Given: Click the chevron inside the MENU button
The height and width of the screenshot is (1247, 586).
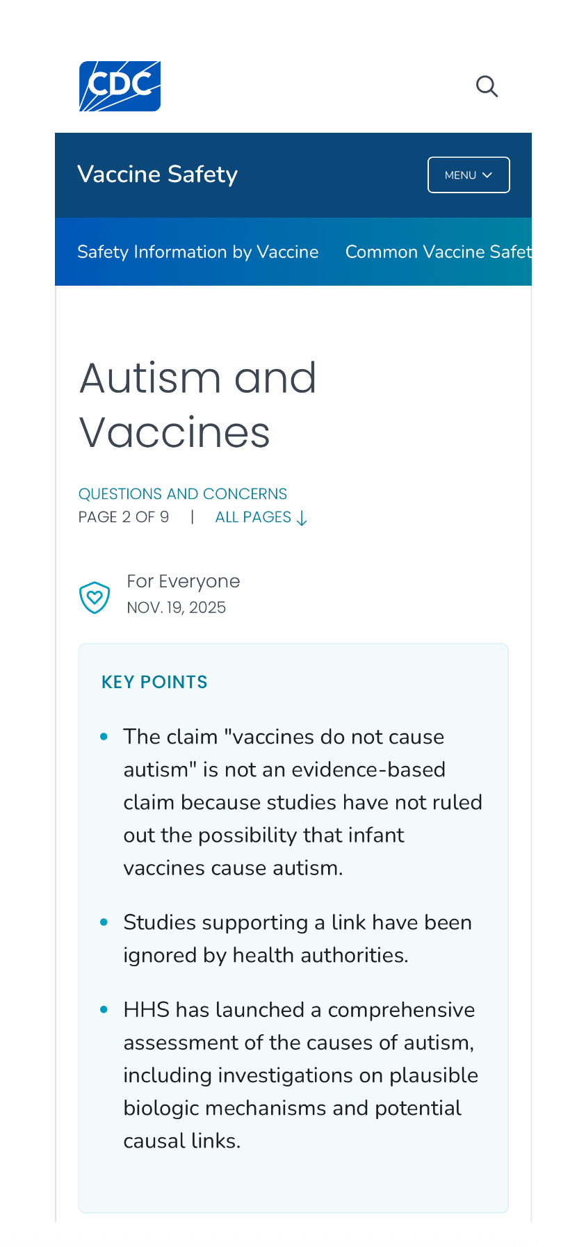Looking at the screenshot, I should [487, 175].
